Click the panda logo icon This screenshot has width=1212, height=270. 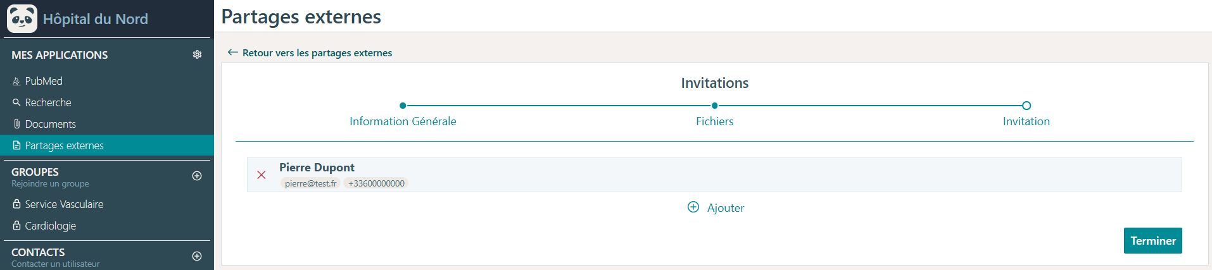pyautogui.click(x=22, y=19)
